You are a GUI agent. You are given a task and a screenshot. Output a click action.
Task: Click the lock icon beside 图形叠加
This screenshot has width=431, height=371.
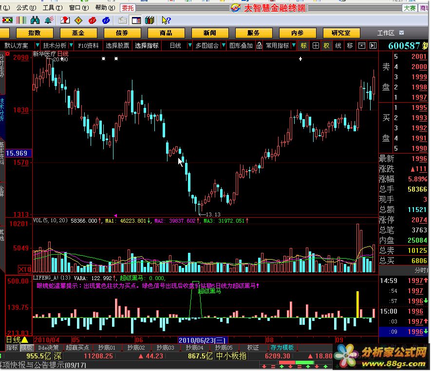[x=259, y=46]
